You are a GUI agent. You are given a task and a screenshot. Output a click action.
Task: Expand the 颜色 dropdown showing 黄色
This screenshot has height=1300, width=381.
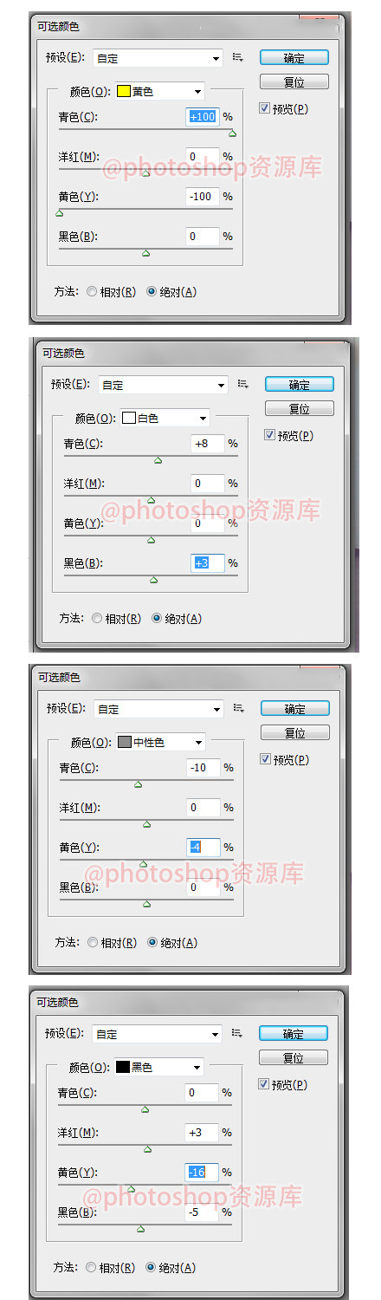click(x=159, y=91)
